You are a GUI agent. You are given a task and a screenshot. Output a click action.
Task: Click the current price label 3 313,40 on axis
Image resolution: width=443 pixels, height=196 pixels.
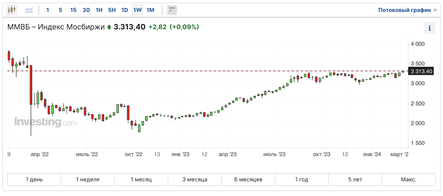pyautogui.click(x=422, y=71)
